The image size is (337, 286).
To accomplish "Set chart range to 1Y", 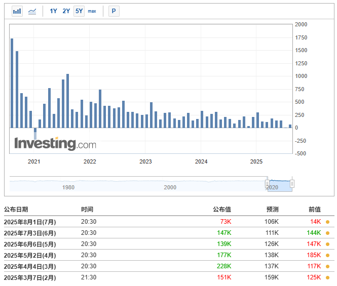I will 53,11.
